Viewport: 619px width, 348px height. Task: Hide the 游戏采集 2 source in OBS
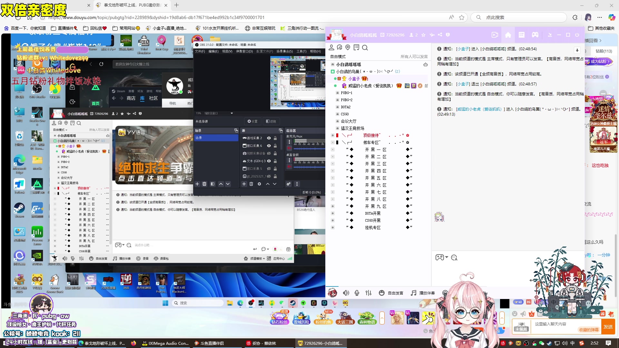[269, 138]
